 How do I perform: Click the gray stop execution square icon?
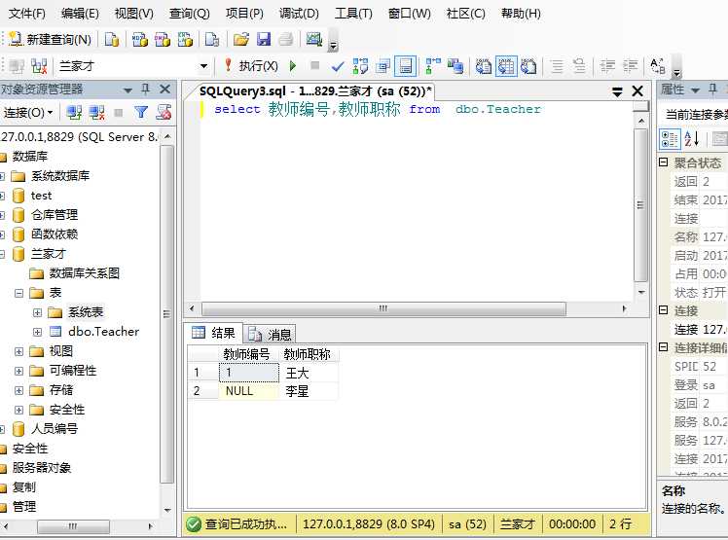coord(314,65)
